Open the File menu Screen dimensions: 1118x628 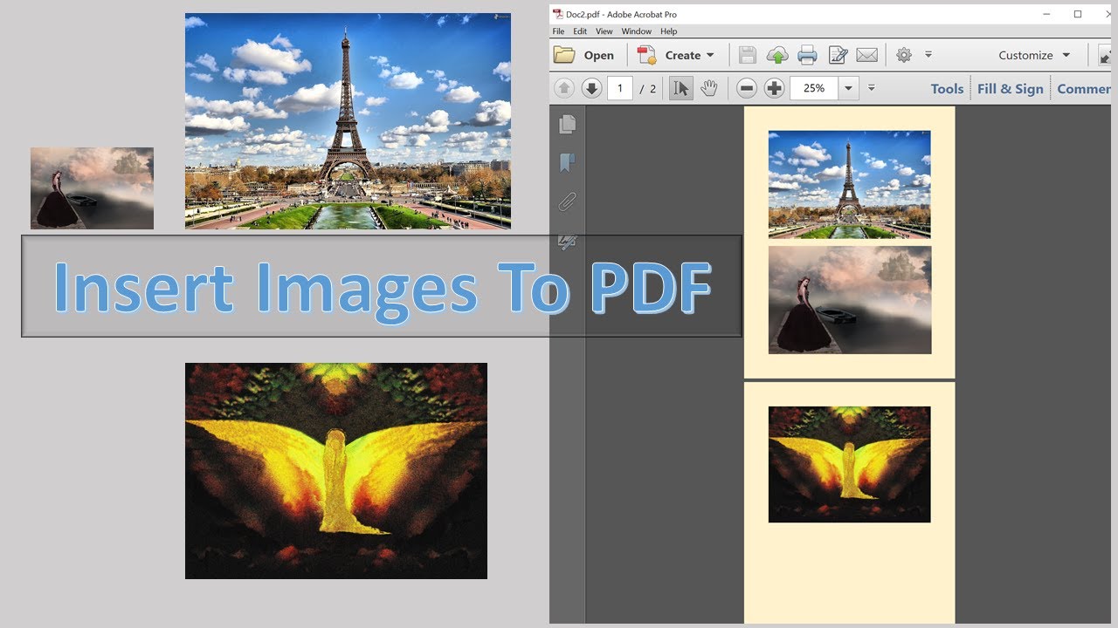pyautogui.click(x=558, y=31)
